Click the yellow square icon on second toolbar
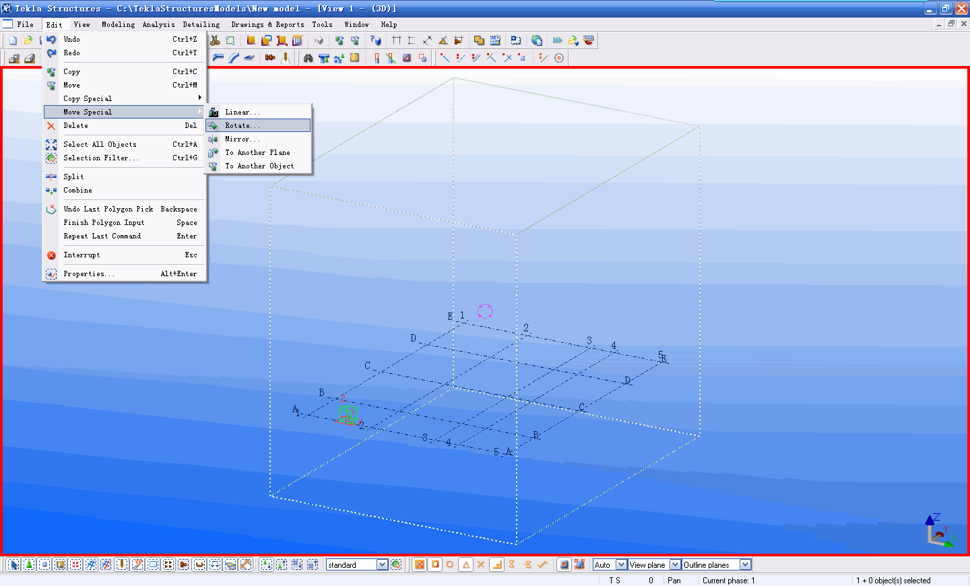Image resolution: width=970 pixels, height=586 pixels. tap(354, 58)
